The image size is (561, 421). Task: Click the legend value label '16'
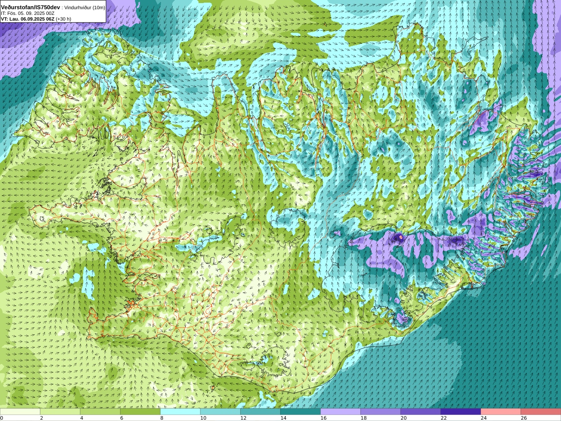coord(323,418)
